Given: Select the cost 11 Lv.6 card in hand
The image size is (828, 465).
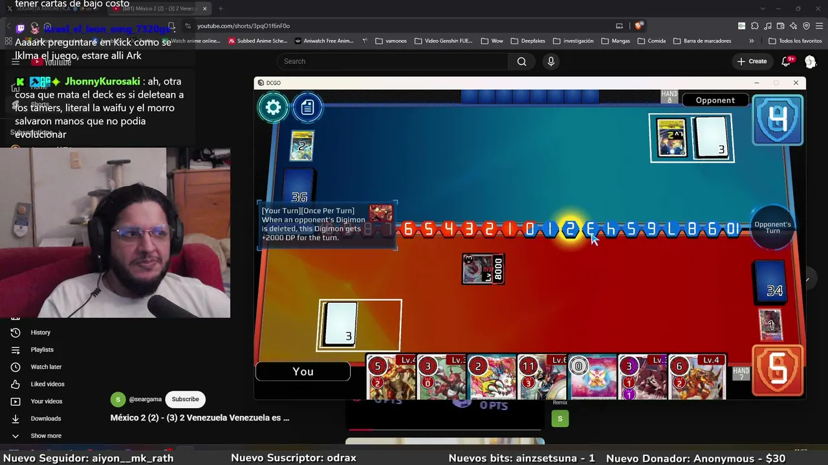Looking at the screenshot, I should [542, 377].
